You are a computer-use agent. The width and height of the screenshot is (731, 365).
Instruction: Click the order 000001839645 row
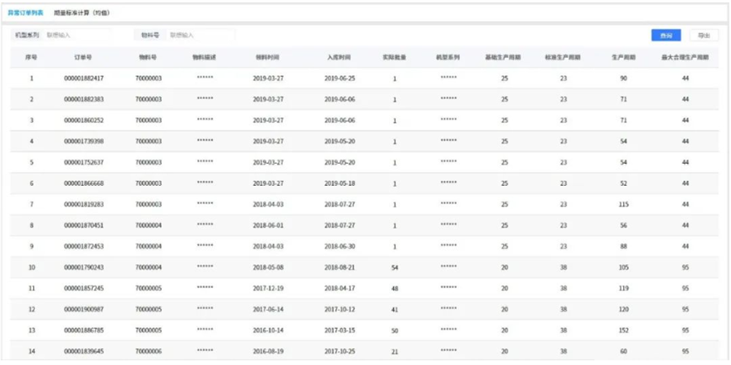coord(83,351)
